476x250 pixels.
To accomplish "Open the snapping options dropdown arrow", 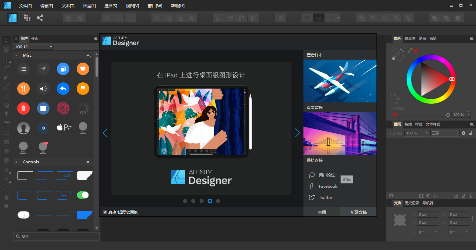I will (338, 18).
